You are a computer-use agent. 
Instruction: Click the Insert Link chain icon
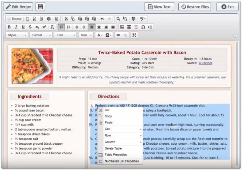118,35
